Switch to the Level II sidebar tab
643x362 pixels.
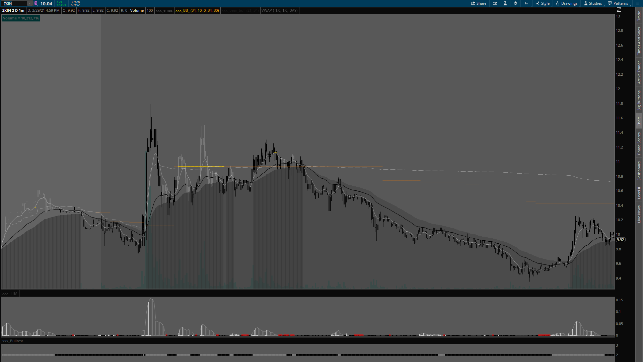coord(639,193)
